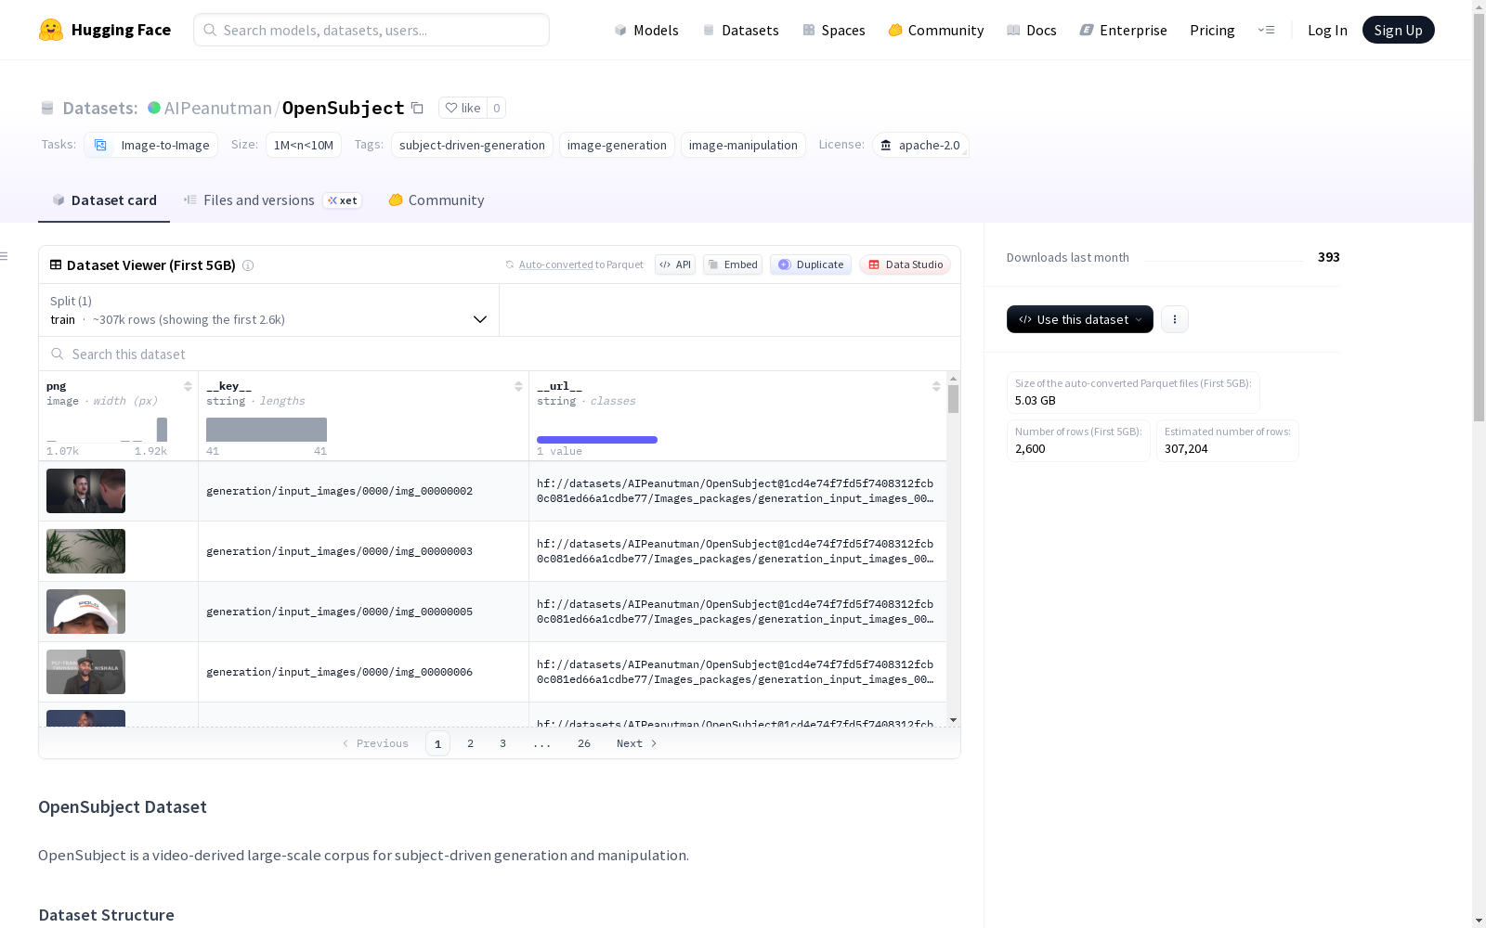Focus the main search models field

coord(371,30)
